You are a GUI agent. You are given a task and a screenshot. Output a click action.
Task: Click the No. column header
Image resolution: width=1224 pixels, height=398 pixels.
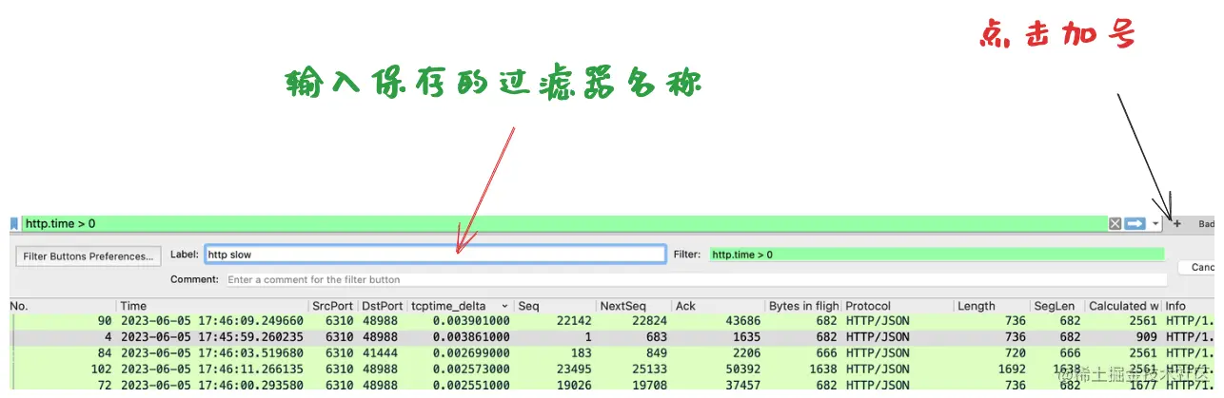(x=63, y=306)
